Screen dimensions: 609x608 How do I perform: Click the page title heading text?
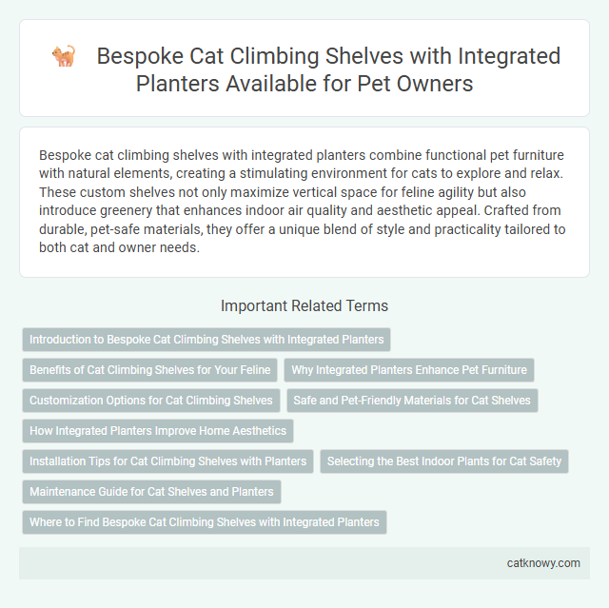point(328,69)
